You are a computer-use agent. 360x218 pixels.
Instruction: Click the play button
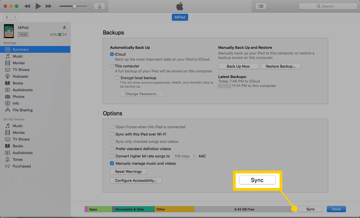pos(38,6)
